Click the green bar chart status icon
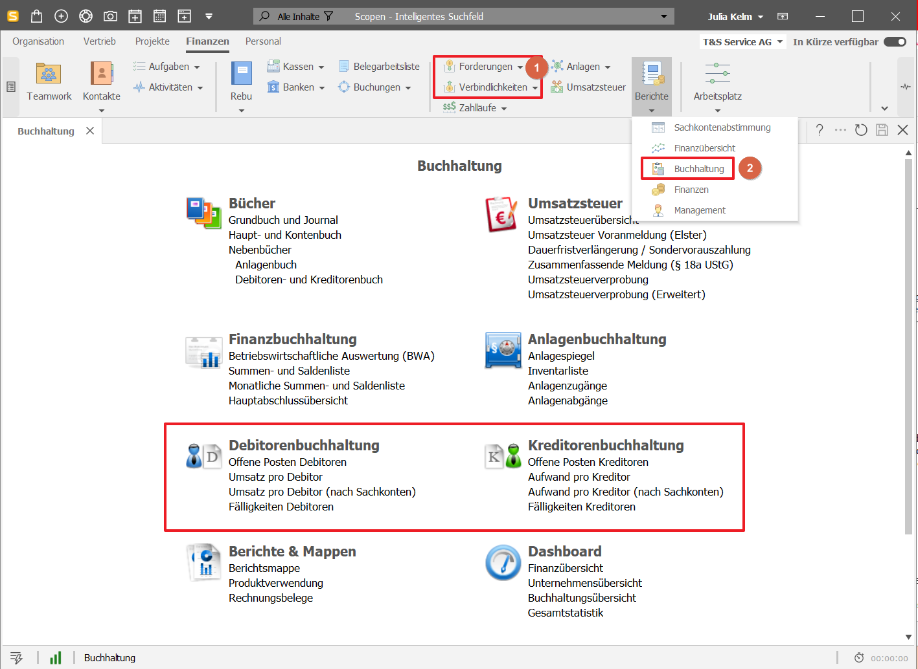This screenshot has width=918, height=669. point(56,658)
